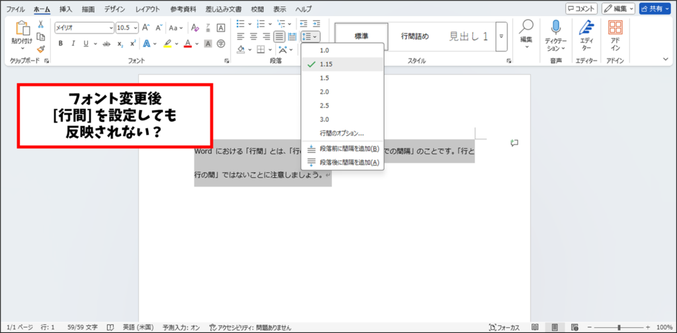Switch to the 挿入 ribbon tab
The image size is (677, 333).
pos(66,9)
